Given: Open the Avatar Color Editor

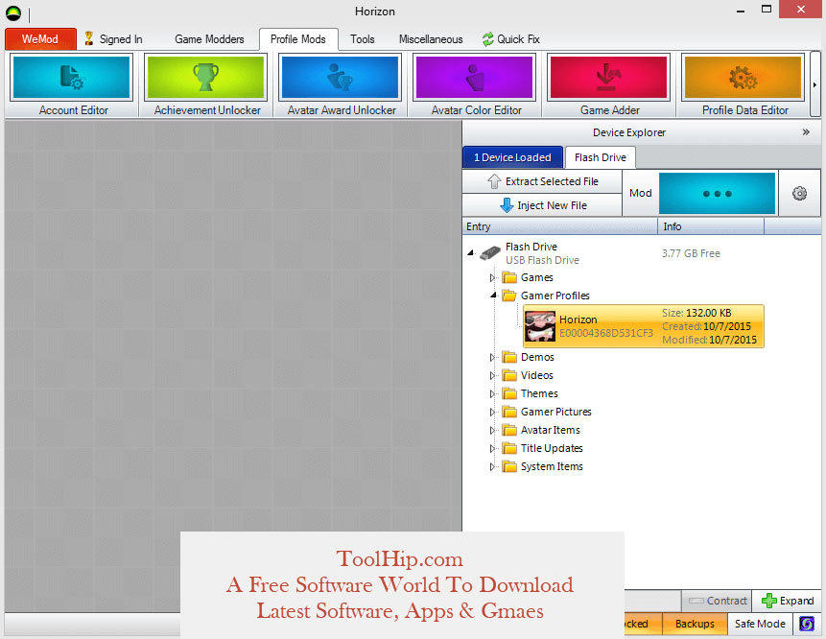Looking at the screenshot, I should [475, 84].
